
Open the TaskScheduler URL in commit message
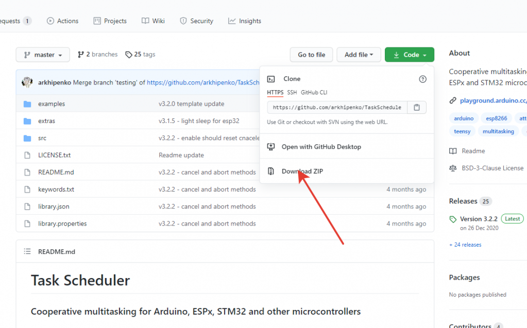203,83
